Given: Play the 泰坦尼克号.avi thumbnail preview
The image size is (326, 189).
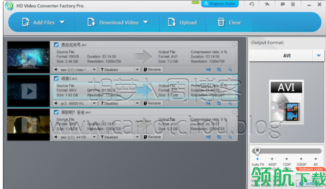Looking at the screenshot, I should (29, 57).
